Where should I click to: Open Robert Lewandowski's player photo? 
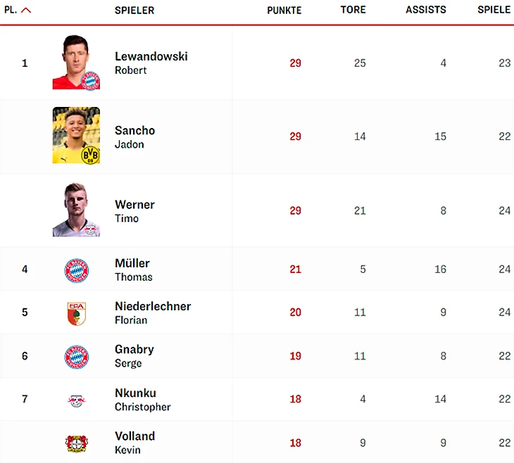[x=76, y=63]
